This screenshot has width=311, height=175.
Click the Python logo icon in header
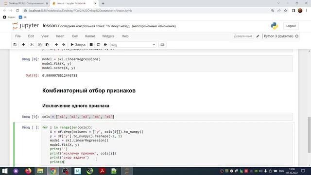[274, 26]
